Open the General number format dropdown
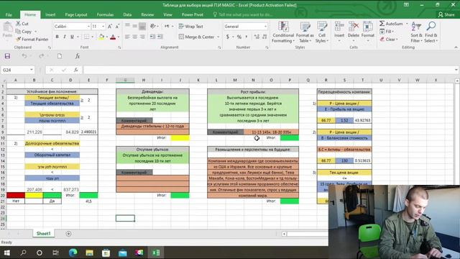This screenshot has height=259, width=460. click(265, 27)
